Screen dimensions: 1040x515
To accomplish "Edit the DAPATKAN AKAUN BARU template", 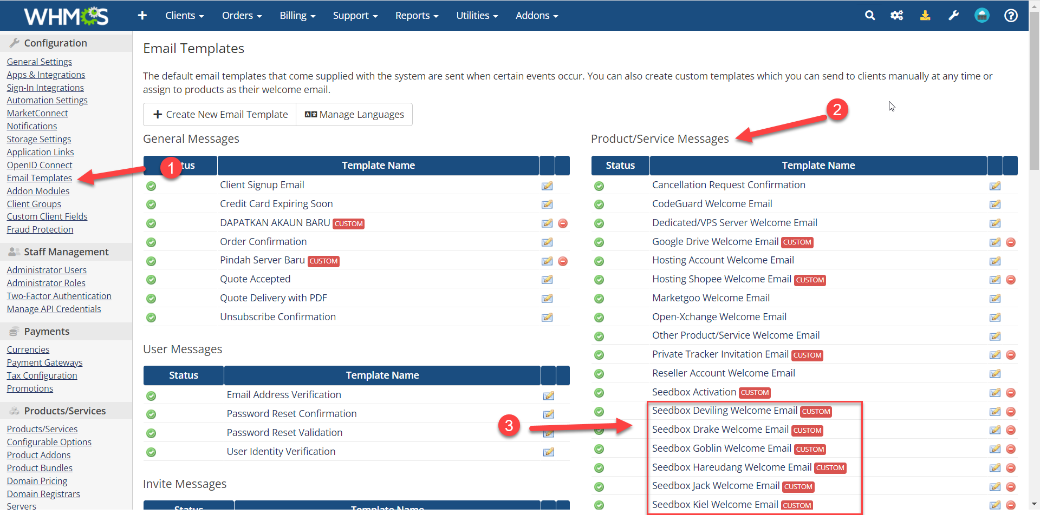I will point(547,223).
